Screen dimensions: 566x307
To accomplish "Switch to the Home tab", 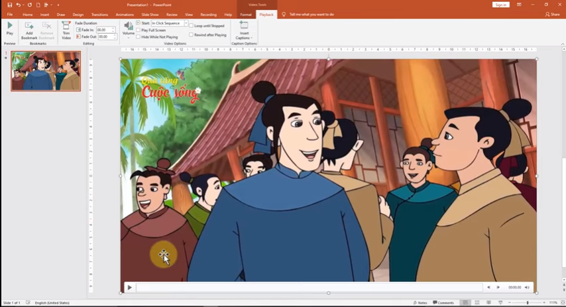I will point(27,15).
